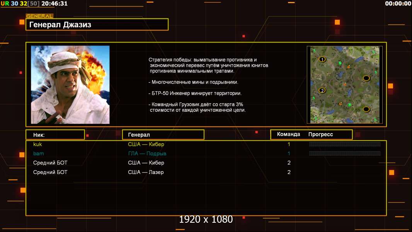Click the 'Прогресс' column header
Image resolution: width=412 pixels, height=232 pixels.
pyautogui.click(x=320, y=135)
